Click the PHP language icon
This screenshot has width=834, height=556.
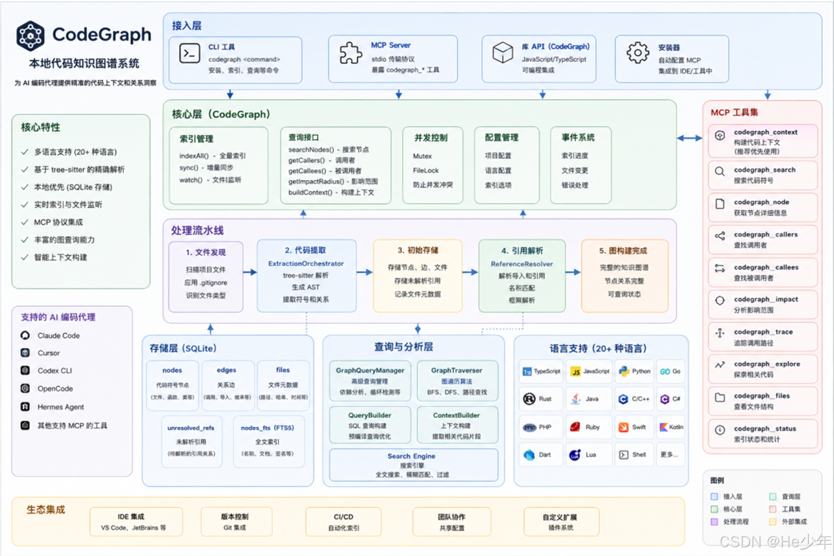[529, 427]
